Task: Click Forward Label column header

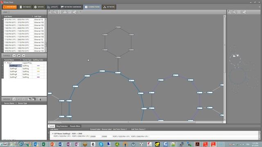Action: click(95, 129)
